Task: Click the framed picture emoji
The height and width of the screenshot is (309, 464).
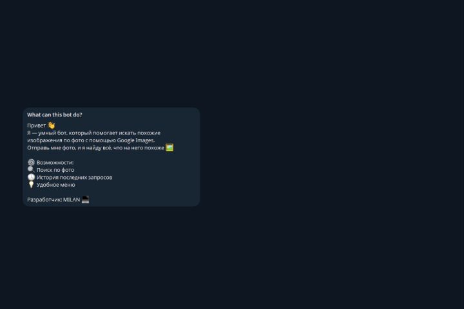Action: tap(169, 147)
